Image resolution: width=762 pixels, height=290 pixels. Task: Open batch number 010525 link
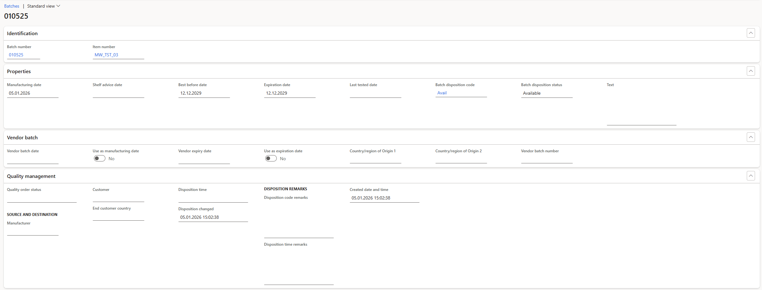click(16, 55)
